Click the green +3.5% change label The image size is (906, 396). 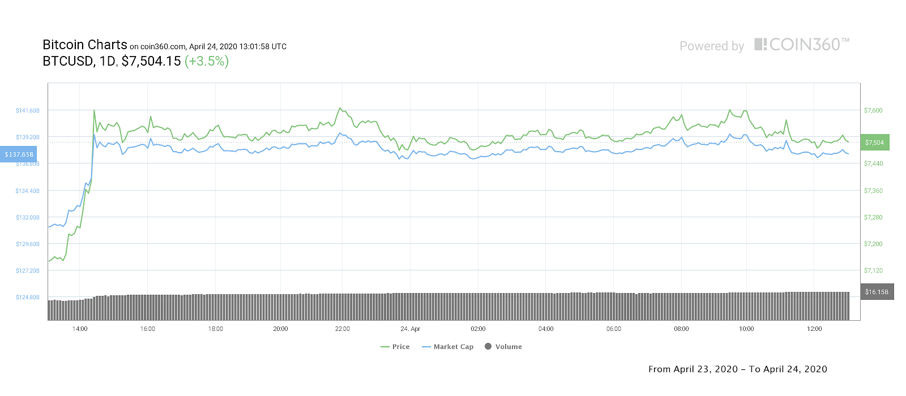pyautogui.click(x=207, y=61)
